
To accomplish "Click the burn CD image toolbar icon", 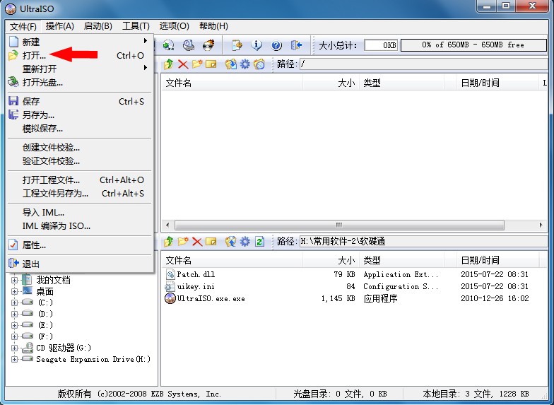I will click(x=208, y=45).
